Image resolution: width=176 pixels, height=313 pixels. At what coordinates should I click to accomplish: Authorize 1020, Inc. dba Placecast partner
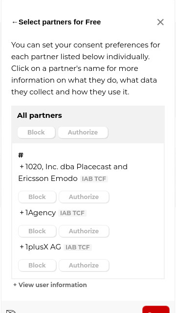pos(84,197)
